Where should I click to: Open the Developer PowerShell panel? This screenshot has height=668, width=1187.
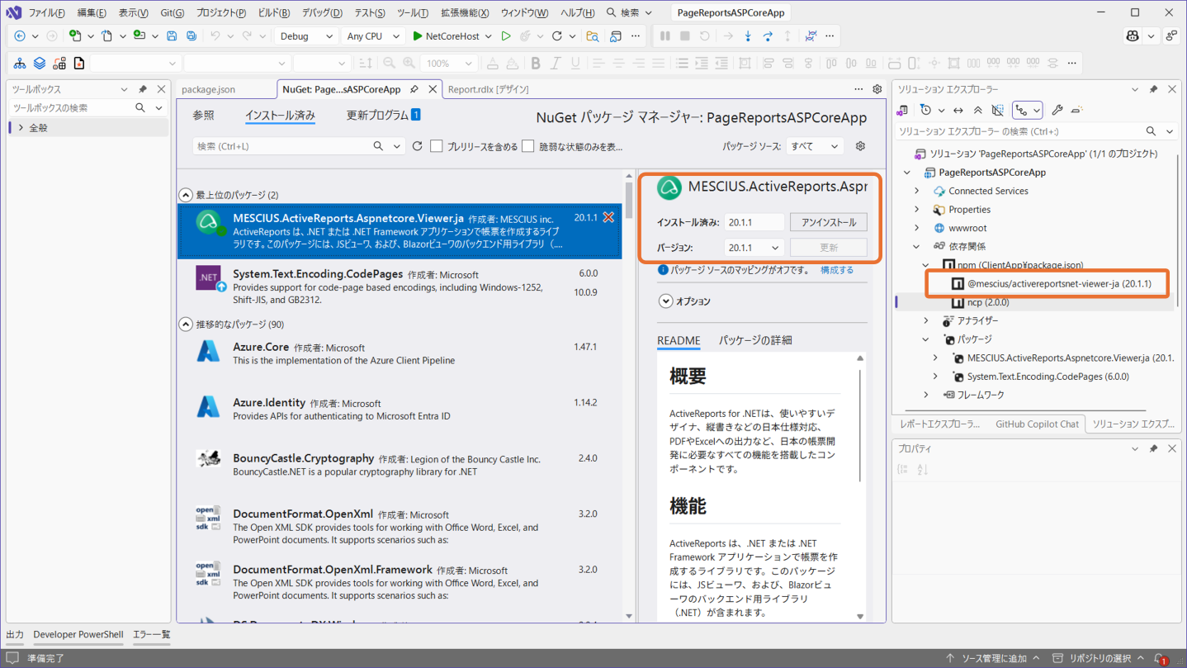78,635
